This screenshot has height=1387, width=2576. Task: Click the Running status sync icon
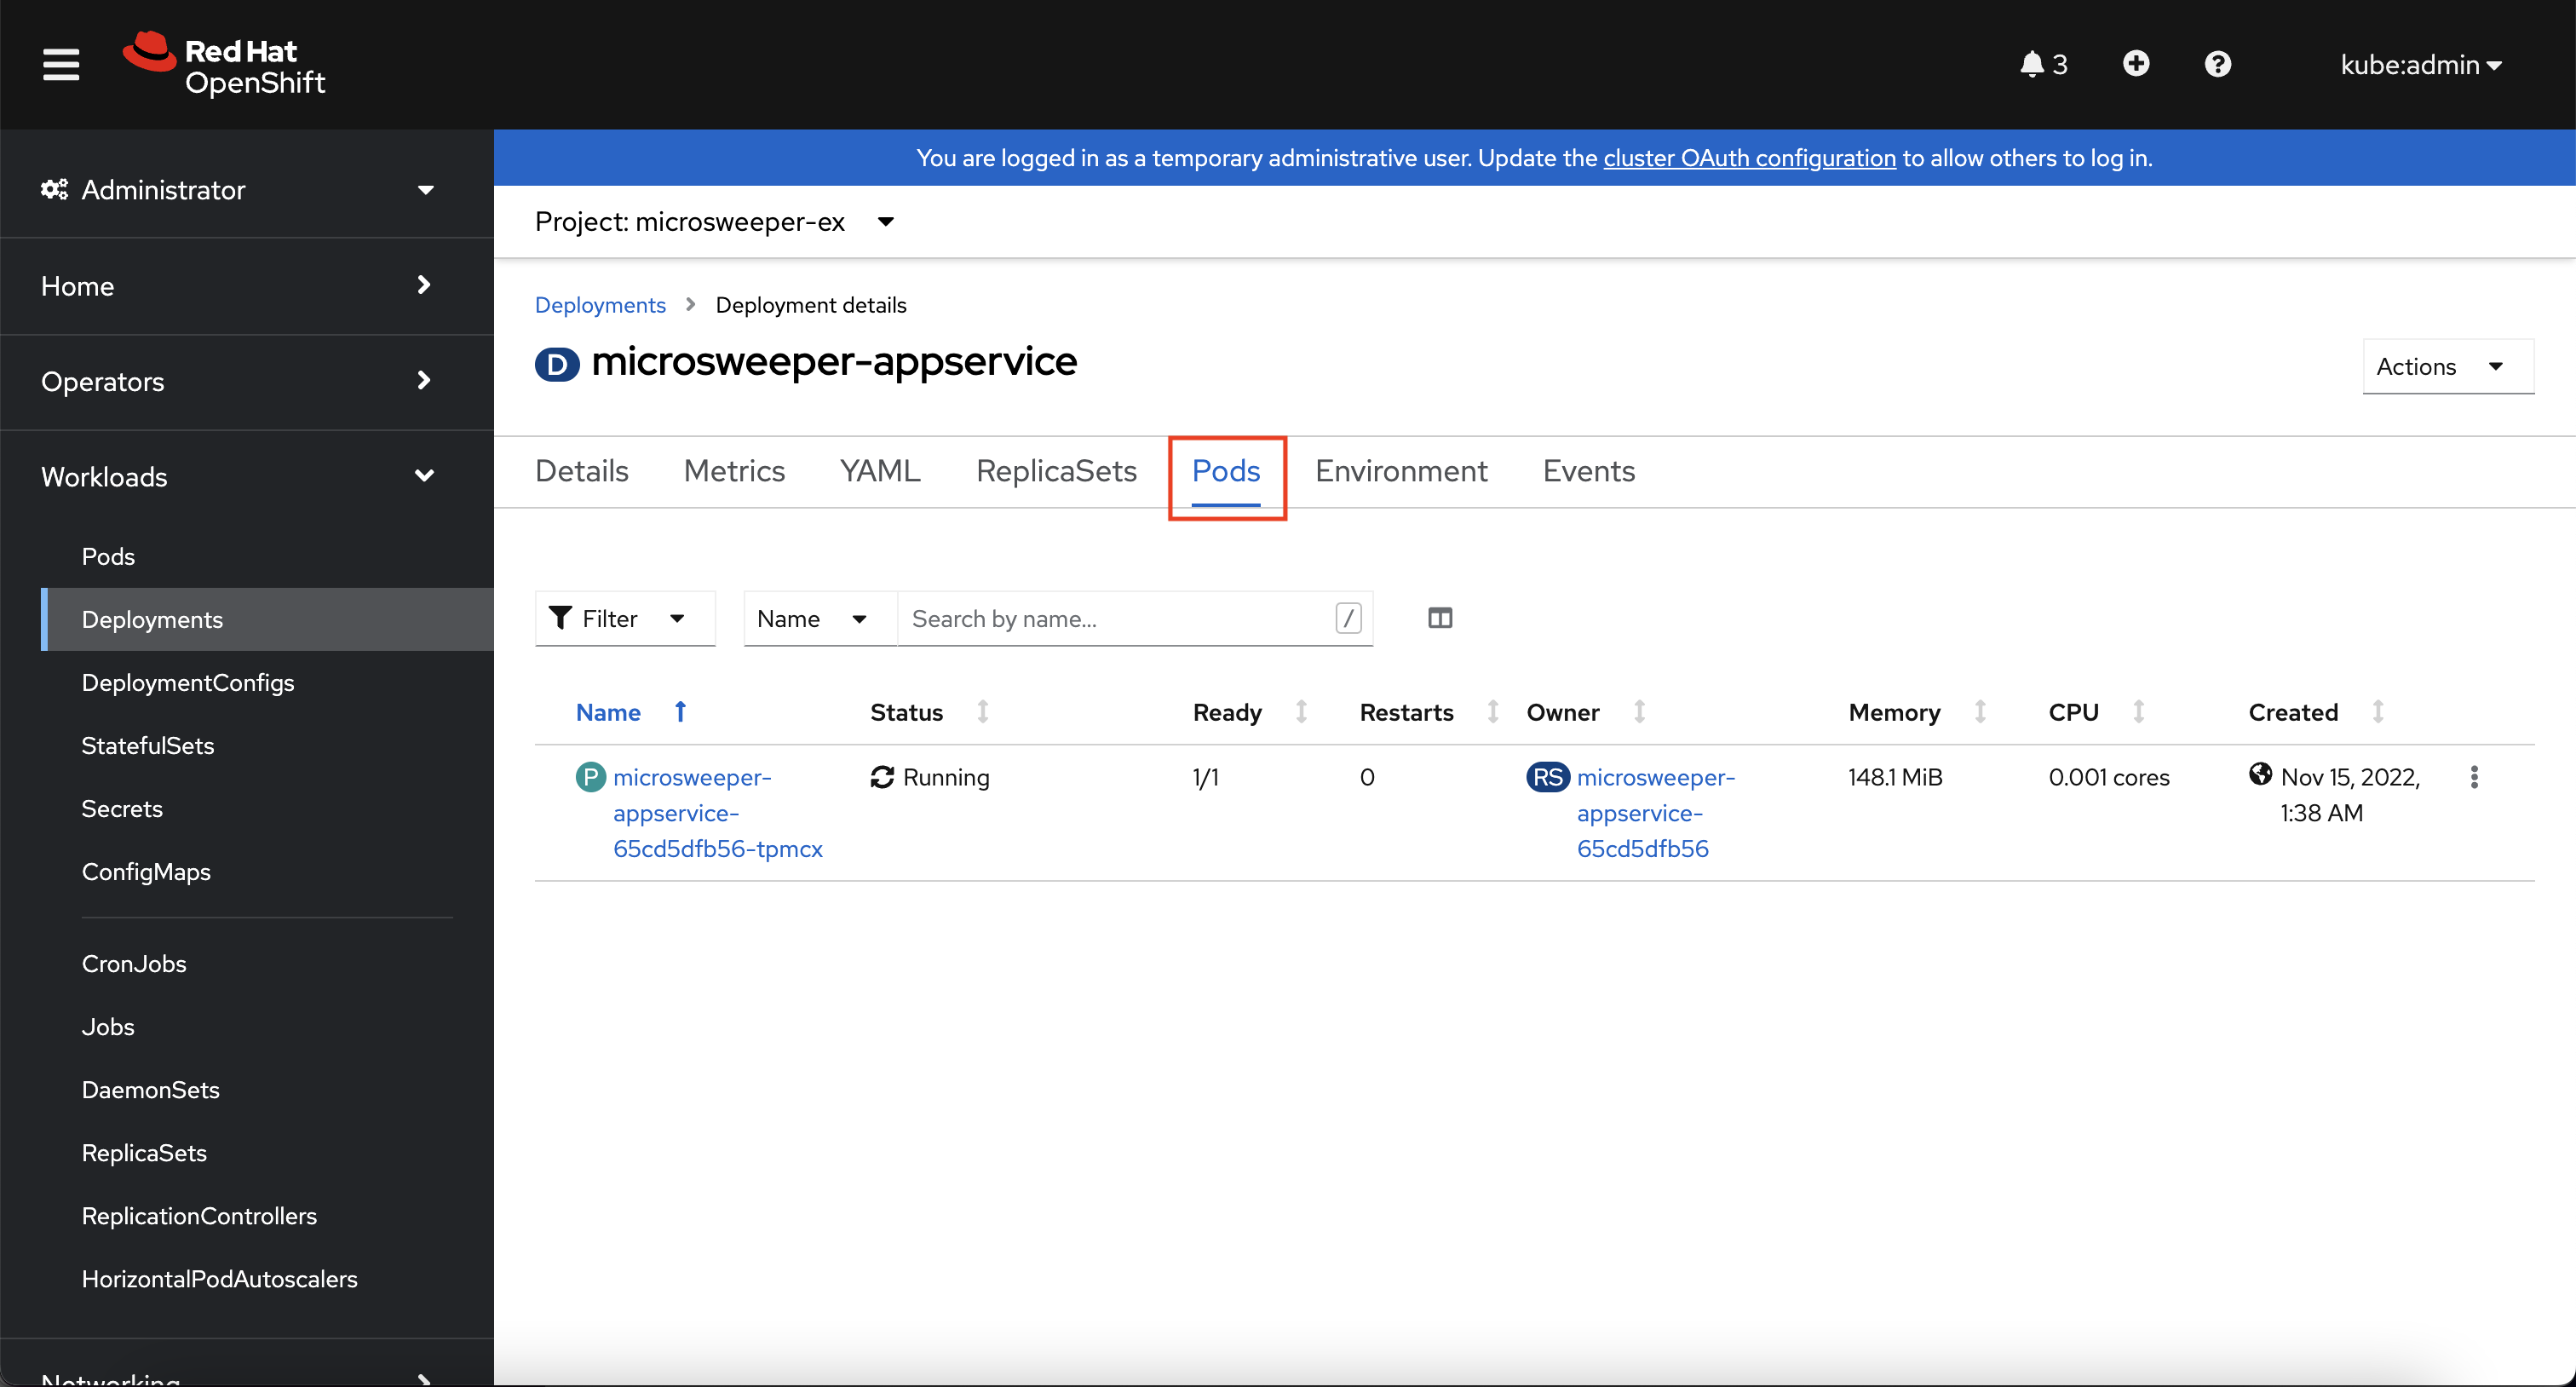(x=883, y=777)
